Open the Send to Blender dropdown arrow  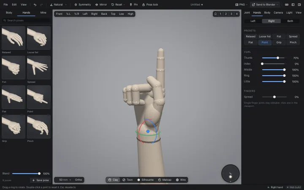point(277,5)
